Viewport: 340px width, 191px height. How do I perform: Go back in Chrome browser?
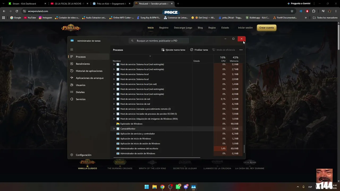(x=4, y=11)
